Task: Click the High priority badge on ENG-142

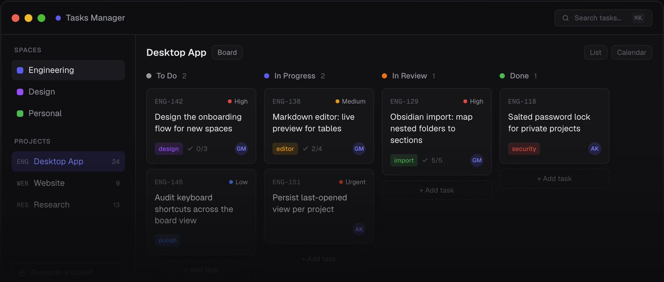Action: pyautogui.click(x=238, y=102)
